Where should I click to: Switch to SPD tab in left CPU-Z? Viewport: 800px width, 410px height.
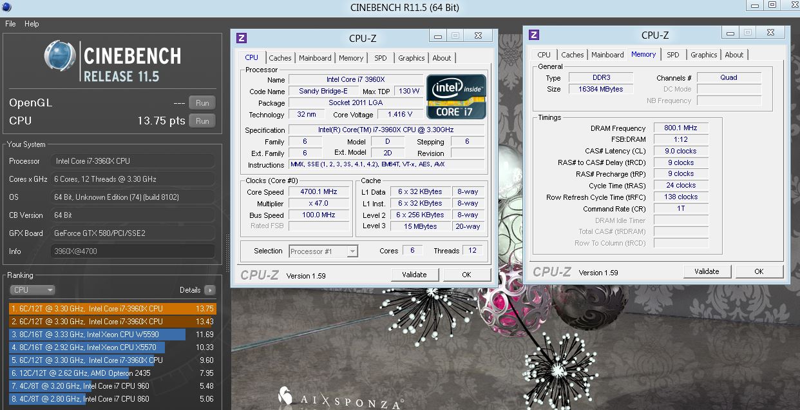[381, 58]
